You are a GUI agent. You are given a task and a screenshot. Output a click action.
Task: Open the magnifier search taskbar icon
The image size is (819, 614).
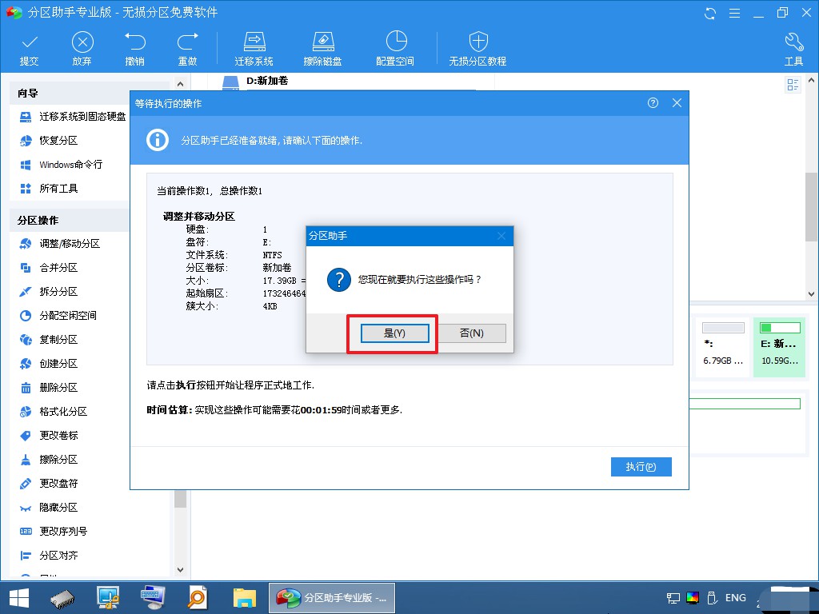pos(198,598)
